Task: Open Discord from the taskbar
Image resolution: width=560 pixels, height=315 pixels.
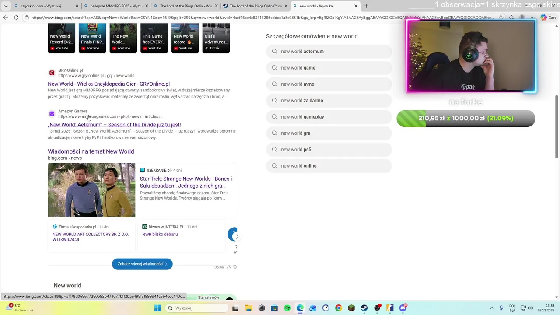Action: (x=403, y=308)
